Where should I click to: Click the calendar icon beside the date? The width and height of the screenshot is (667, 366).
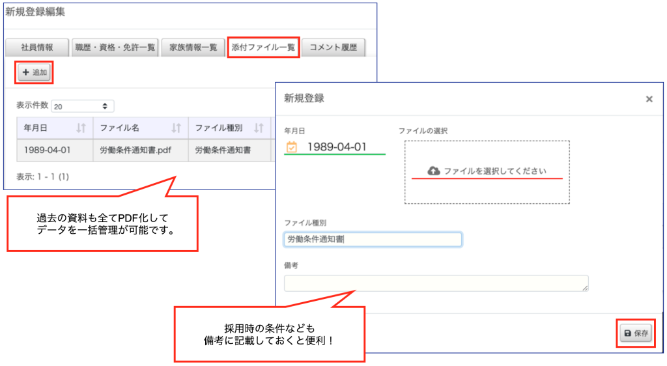[x=292, y=147]
